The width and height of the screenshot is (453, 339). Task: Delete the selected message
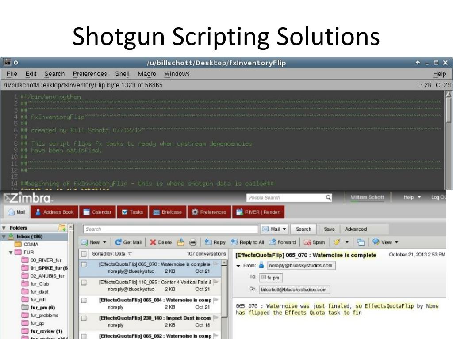click(x=161, y=242)
